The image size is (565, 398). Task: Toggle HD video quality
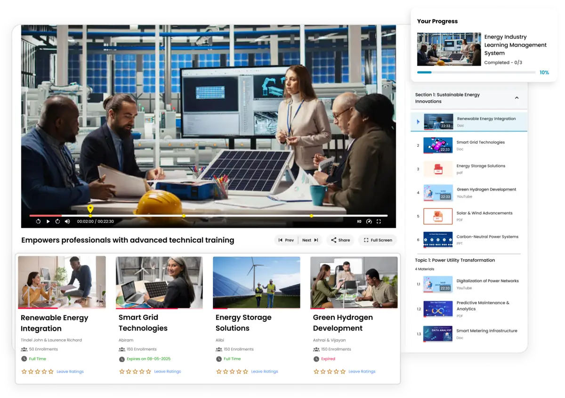(x=359, y=221)
